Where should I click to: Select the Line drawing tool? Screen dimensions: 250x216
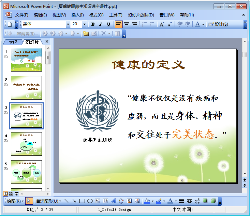coord(66,201)
